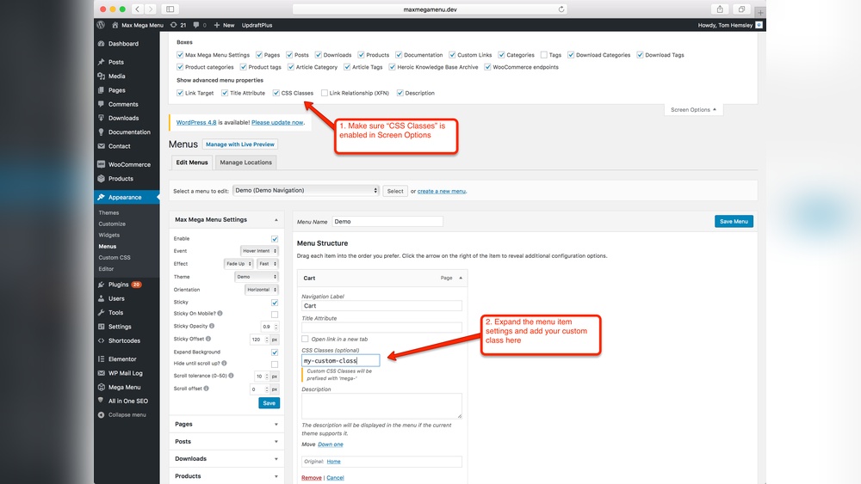Toggle the Enable checkbox in Mega Menu Settings
The image size is (861, 484).
(x=275, y=239)
